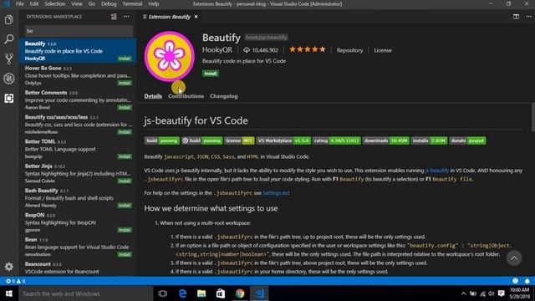Open File Explorer from taskbar
The image size is (535, 301).
pyautogui.click(x=201, y=293)
